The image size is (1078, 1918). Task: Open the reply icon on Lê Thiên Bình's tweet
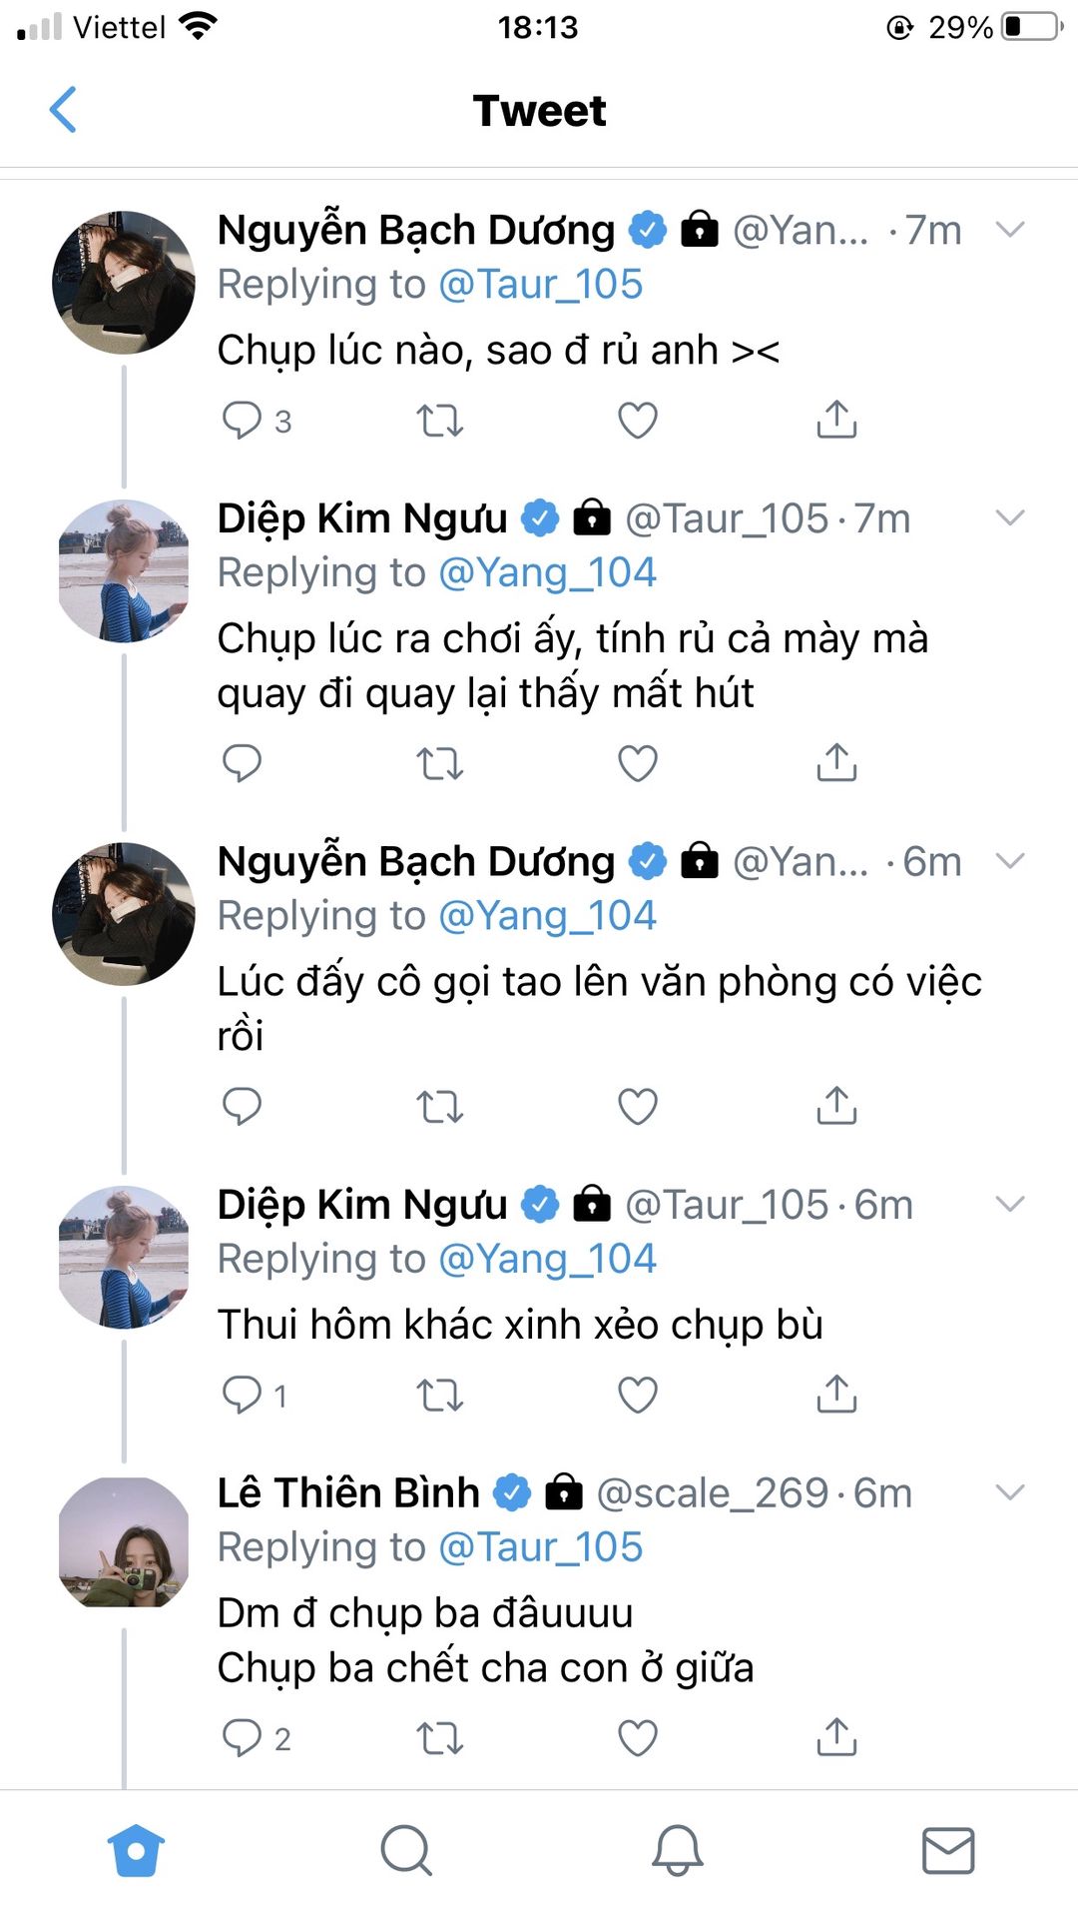click(x=242, y=1738)
